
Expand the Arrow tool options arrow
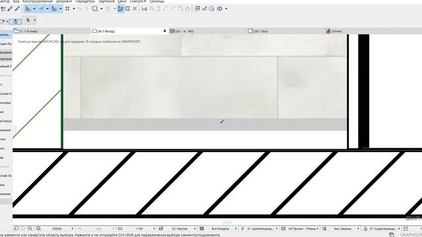click(34, 20)
